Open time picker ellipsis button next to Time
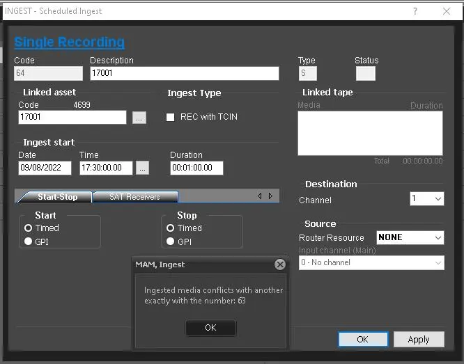This screenshot has height=364, width=464. pyautogui.click(x=142, y=168)
